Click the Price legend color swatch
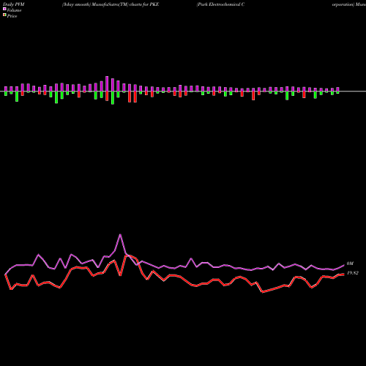 tap(4, 15)
